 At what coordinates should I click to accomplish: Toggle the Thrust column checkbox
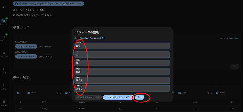(x=28, y=93)
